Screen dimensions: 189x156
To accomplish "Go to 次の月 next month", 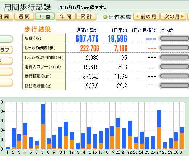I will tap(173, 16).
